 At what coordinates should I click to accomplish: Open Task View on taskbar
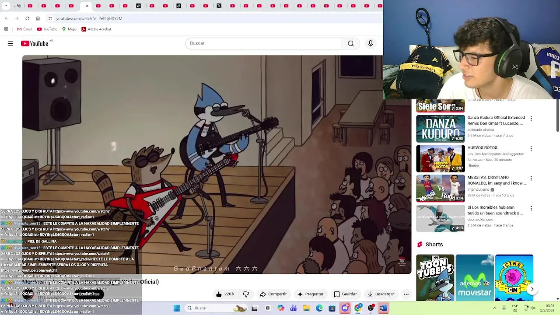point(254,308)
